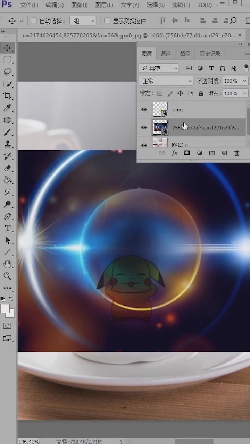Image resolution: width=250 pixels, height=444 pixels.
Task: Select the Hand tool
Action: [x=7, y=264]
